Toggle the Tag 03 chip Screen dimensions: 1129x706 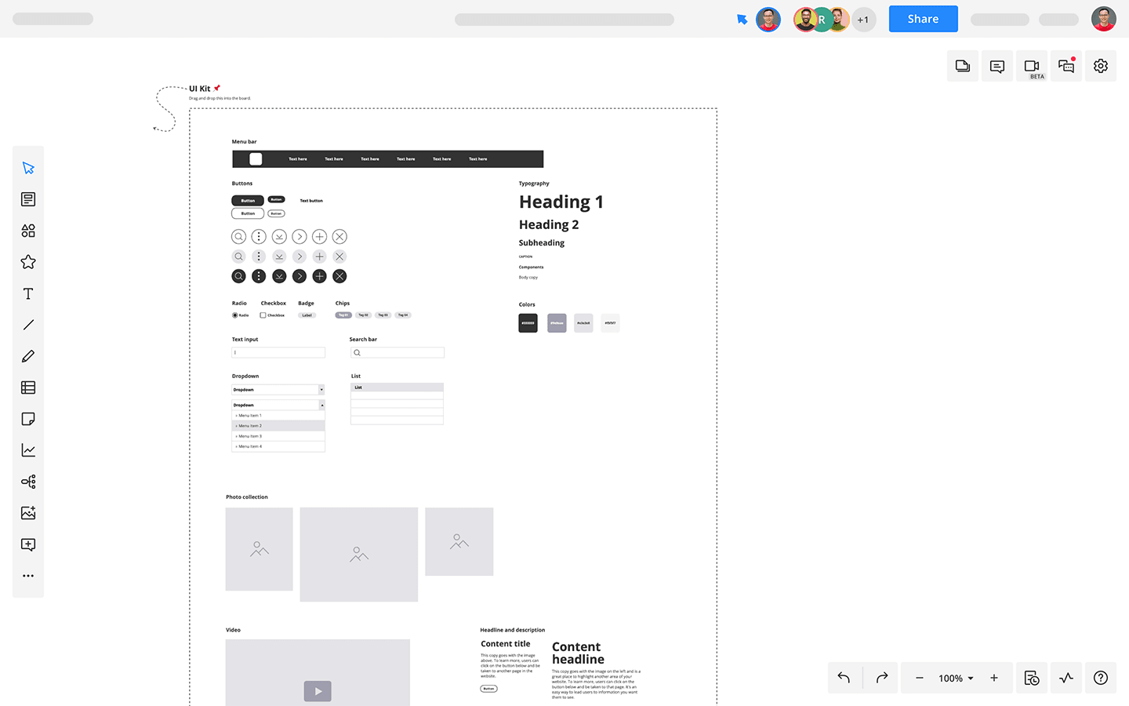click(x=383, y=315)
